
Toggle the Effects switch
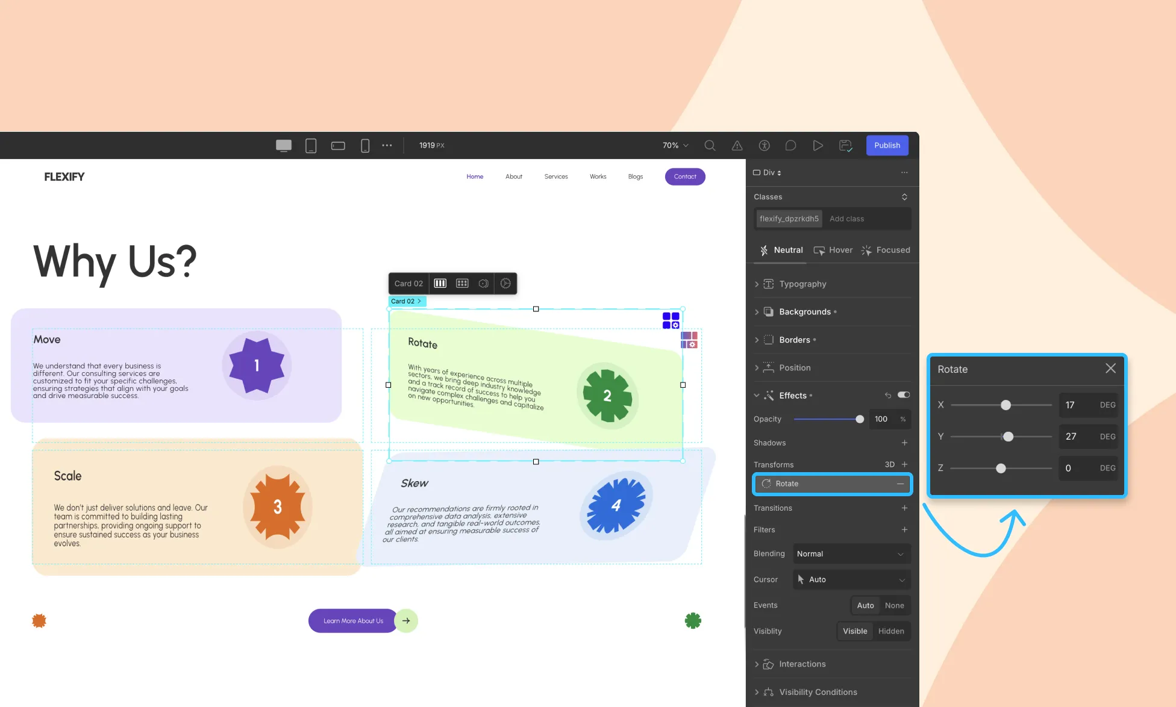click(904, 395)
